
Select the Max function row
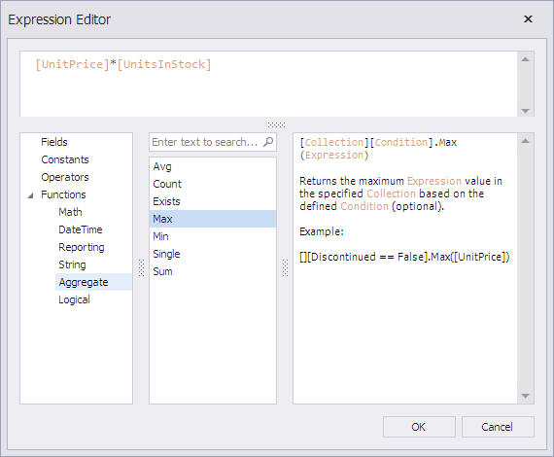[x=213, y=219]
